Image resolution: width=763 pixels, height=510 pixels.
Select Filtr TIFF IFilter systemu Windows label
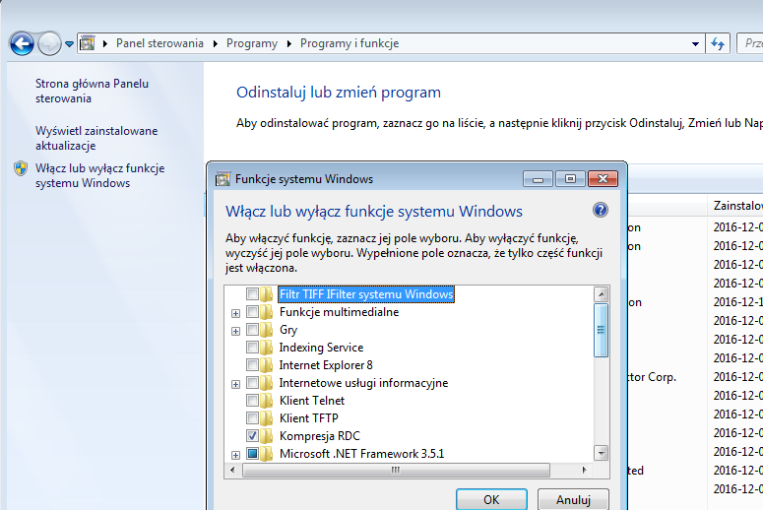click(366, 294)
